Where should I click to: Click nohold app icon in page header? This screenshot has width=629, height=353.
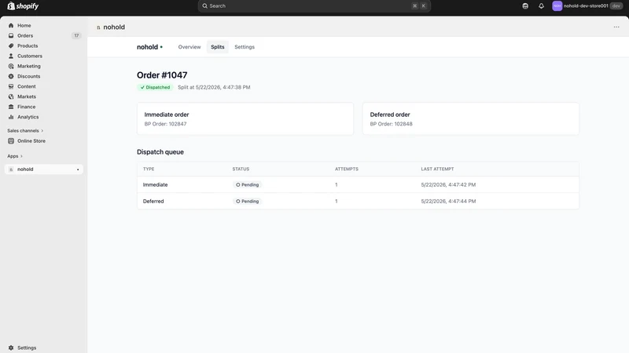98,27
